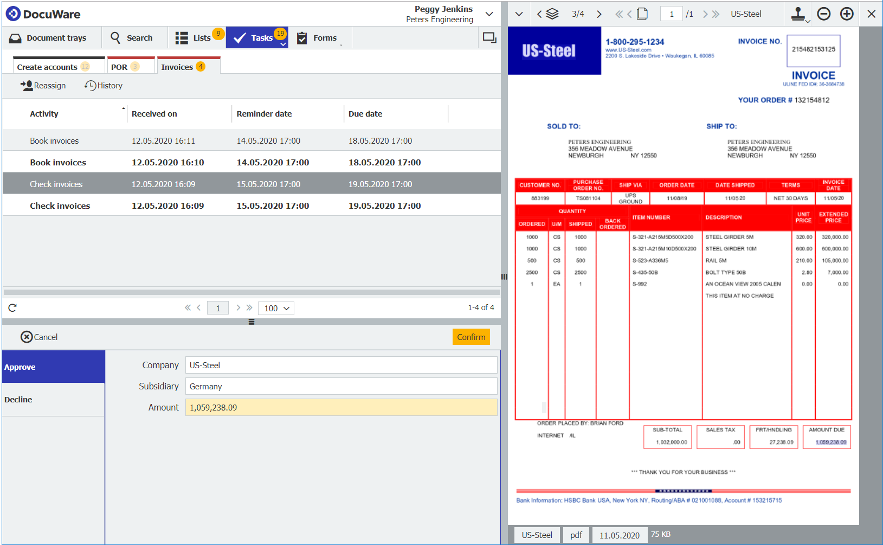883x545 pixels.
Task: Click the Confirm button
Action: point(470,337)
